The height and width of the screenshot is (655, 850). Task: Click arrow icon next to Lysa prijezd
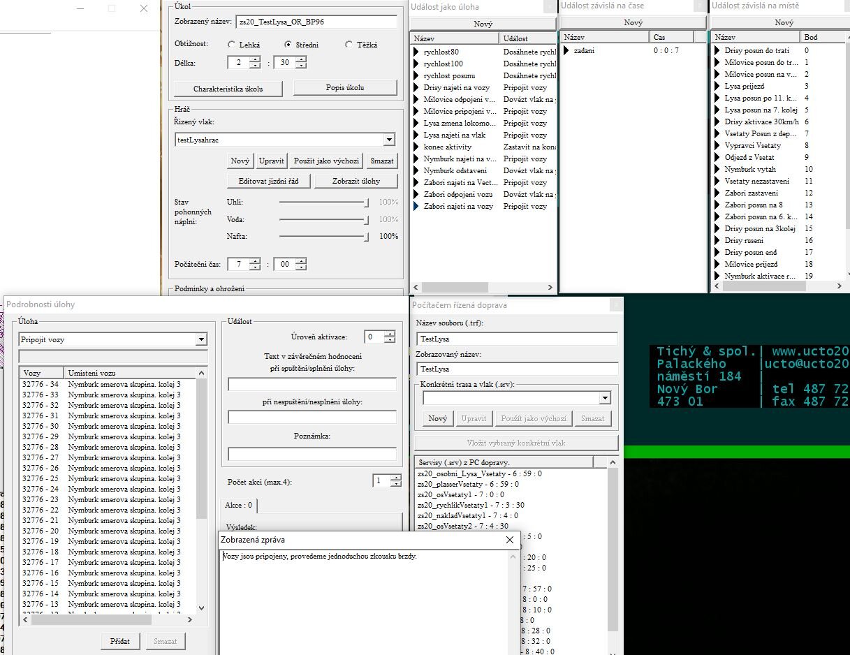click(x=717, y=87)
